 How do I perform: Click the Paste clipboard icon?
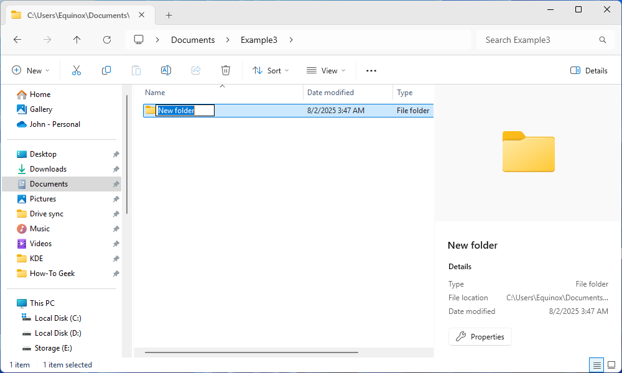coord(136,70)
